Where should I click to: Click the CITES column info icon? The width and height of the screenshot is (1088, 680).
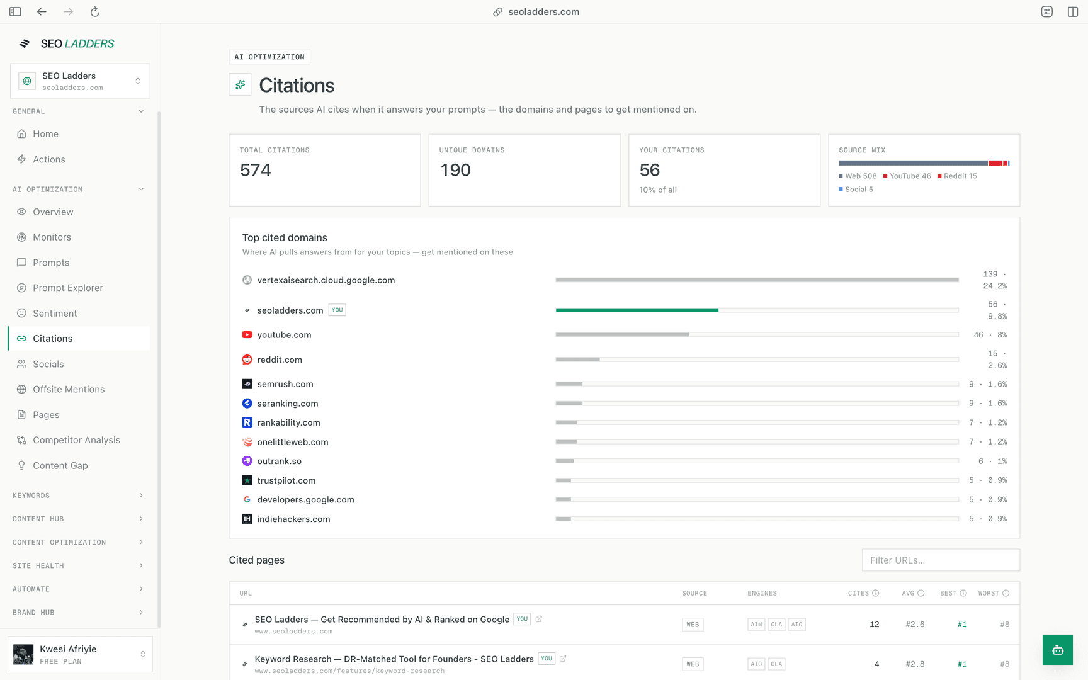pos(875,593)
